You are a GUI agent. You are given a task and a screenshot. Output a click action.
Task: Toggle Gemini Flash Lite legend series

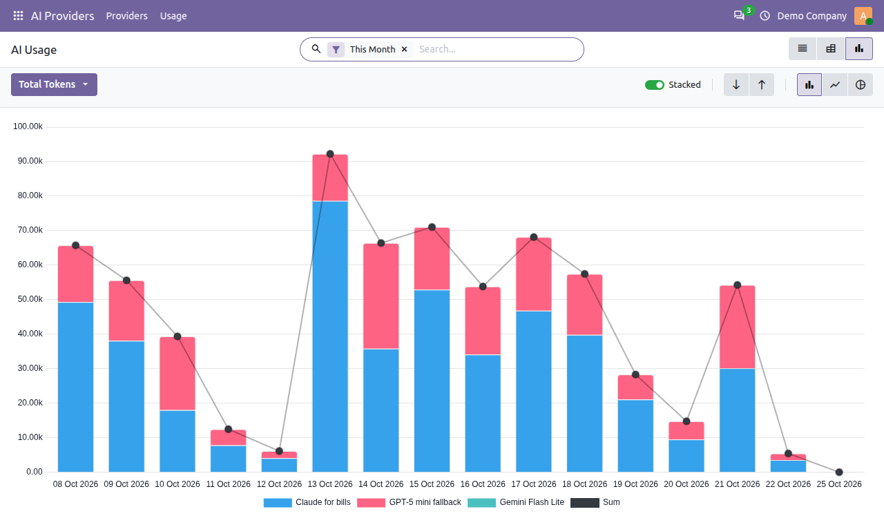coord(516,503)
